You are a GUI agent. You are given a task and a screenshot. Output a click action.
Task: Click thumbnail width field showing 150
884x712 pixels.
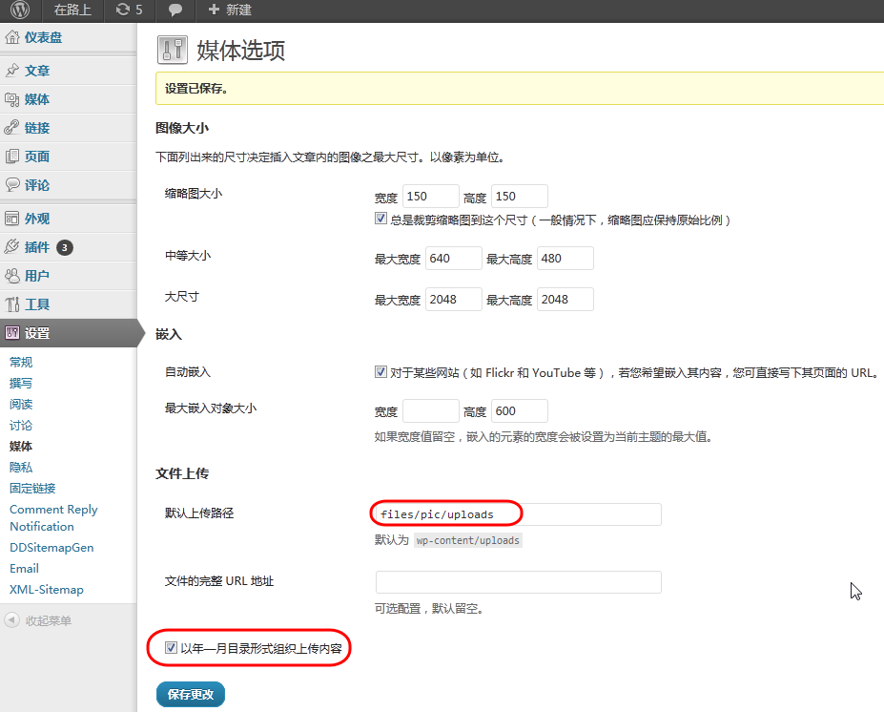coord(431,197)
